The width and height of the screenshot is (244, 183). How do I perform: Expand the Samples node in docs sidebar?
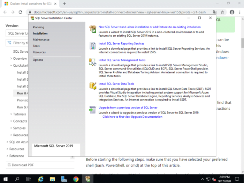click(x=11, y=128)
